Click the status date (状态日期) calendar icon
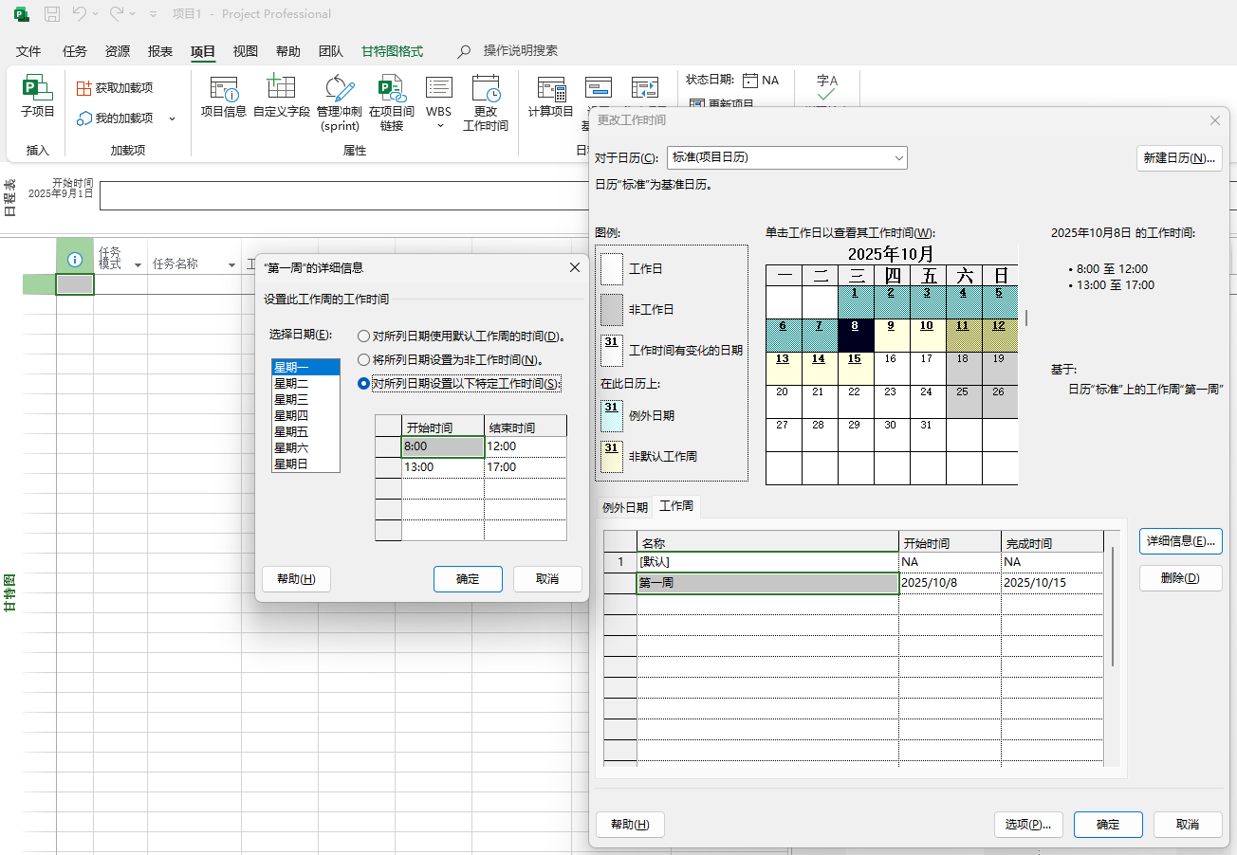1237x855 pixels. pos(750,81)
